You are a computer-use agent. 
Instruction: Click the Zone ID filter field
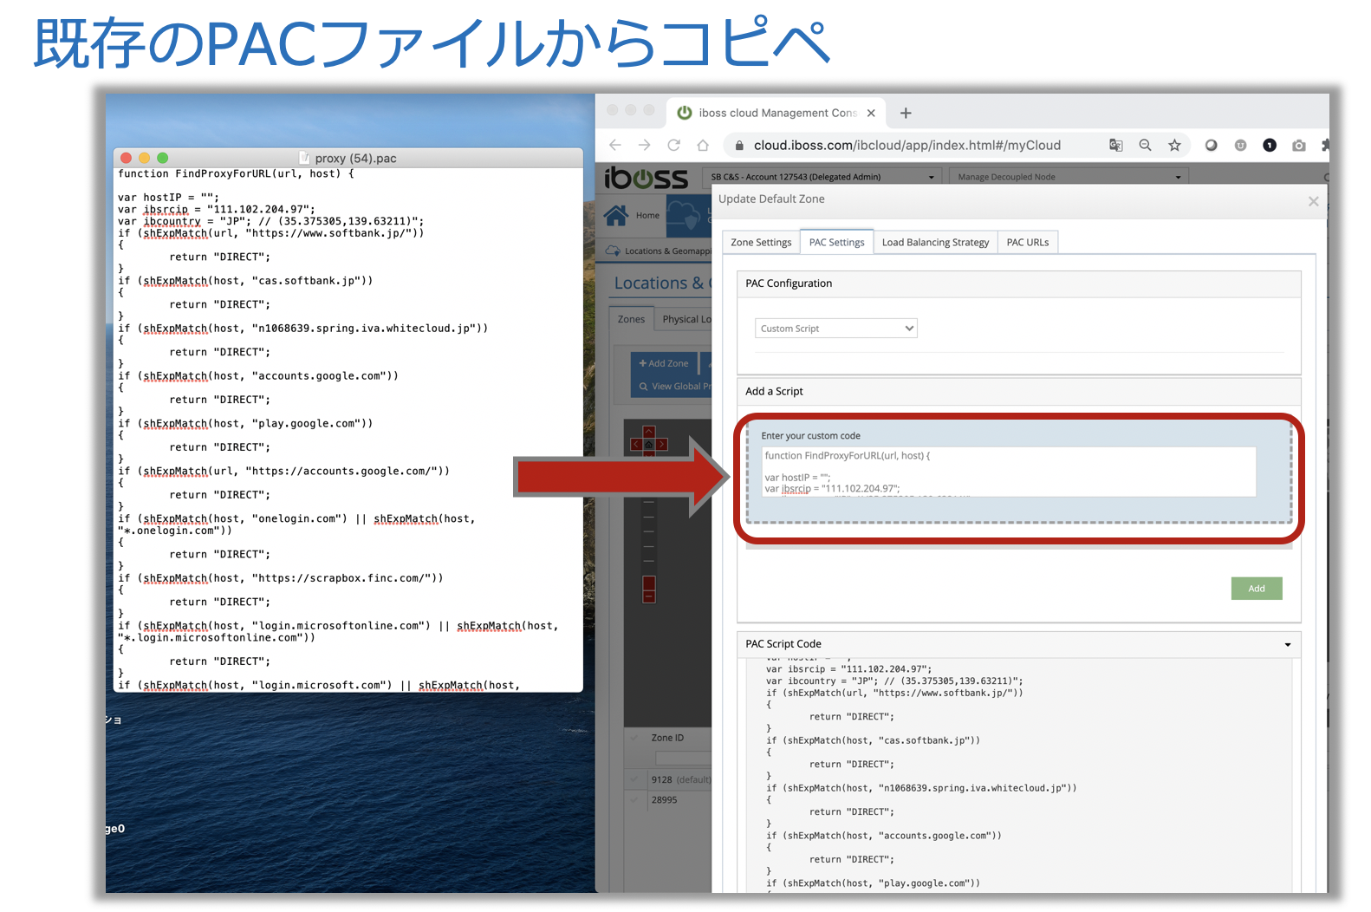pos(683,759)
